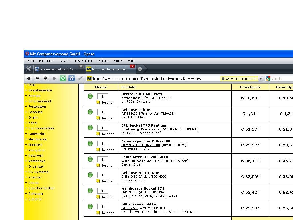Go forward one page
Image resolution: width=293 pixels, height=220 pixels.
pyautogui.click(x=45, y=78)
